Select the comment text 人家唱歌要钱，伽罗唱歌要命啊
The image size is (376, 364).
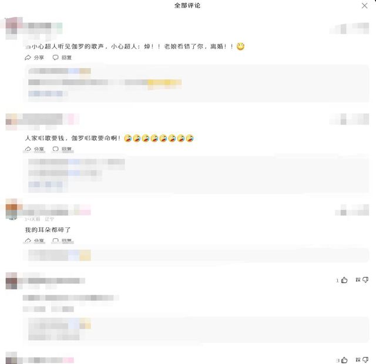click(x=73, y=138)
